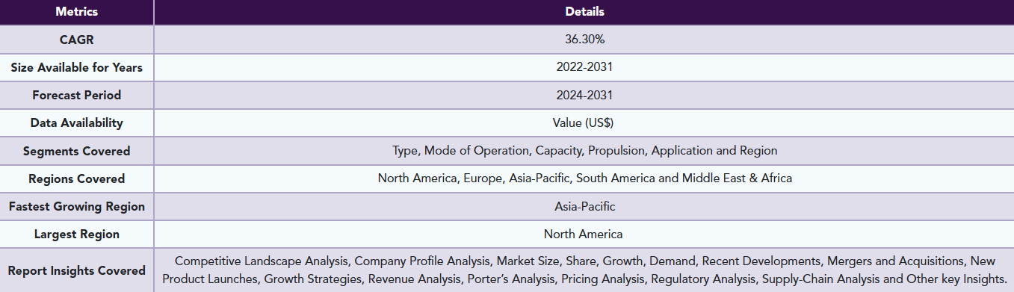This screenshot has width=1014, height=292.
Task: Click the Metrics column header
Action: tap(77, 12)
